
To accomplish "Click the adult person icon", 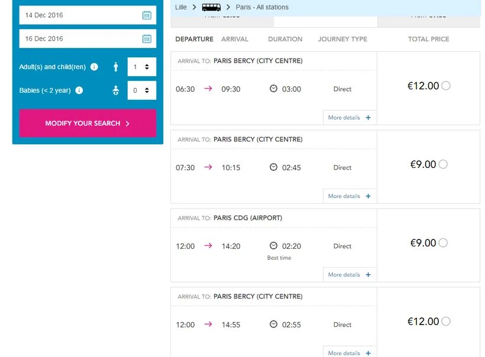I will (x=116, y=67).
